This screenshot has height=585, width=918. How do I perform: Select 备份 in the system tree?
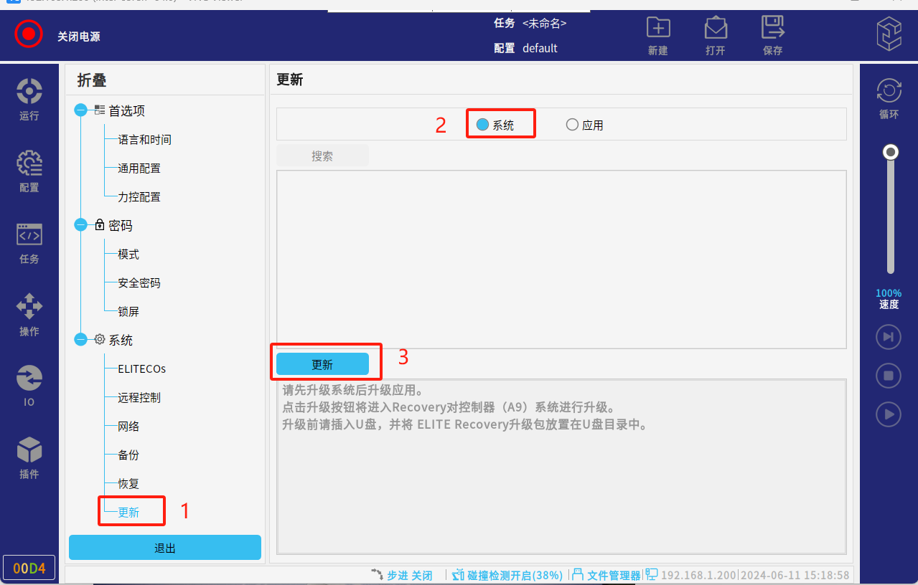[x=128, y=455]
